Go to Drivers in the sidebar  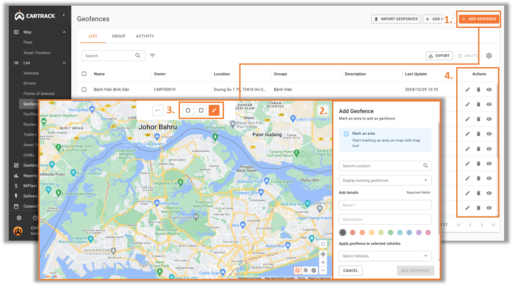click(x=30, y=83)
